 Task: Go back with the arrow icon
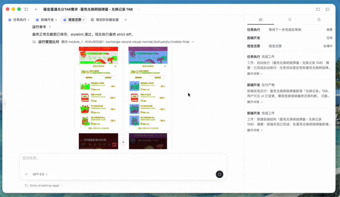pos(36,9)
